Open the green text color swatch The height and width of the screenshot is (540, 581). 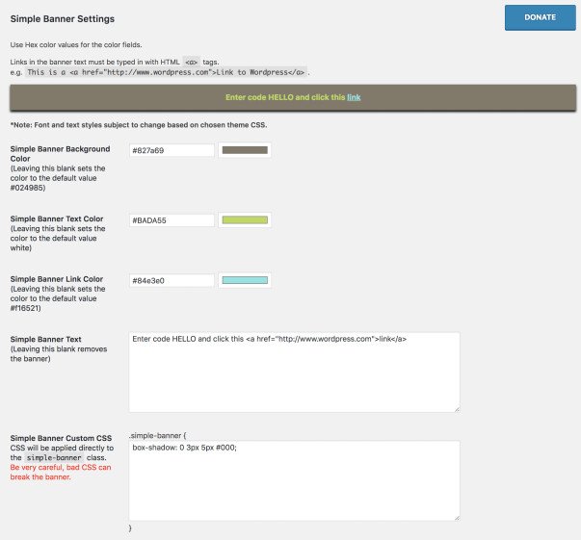pos(245,219)
